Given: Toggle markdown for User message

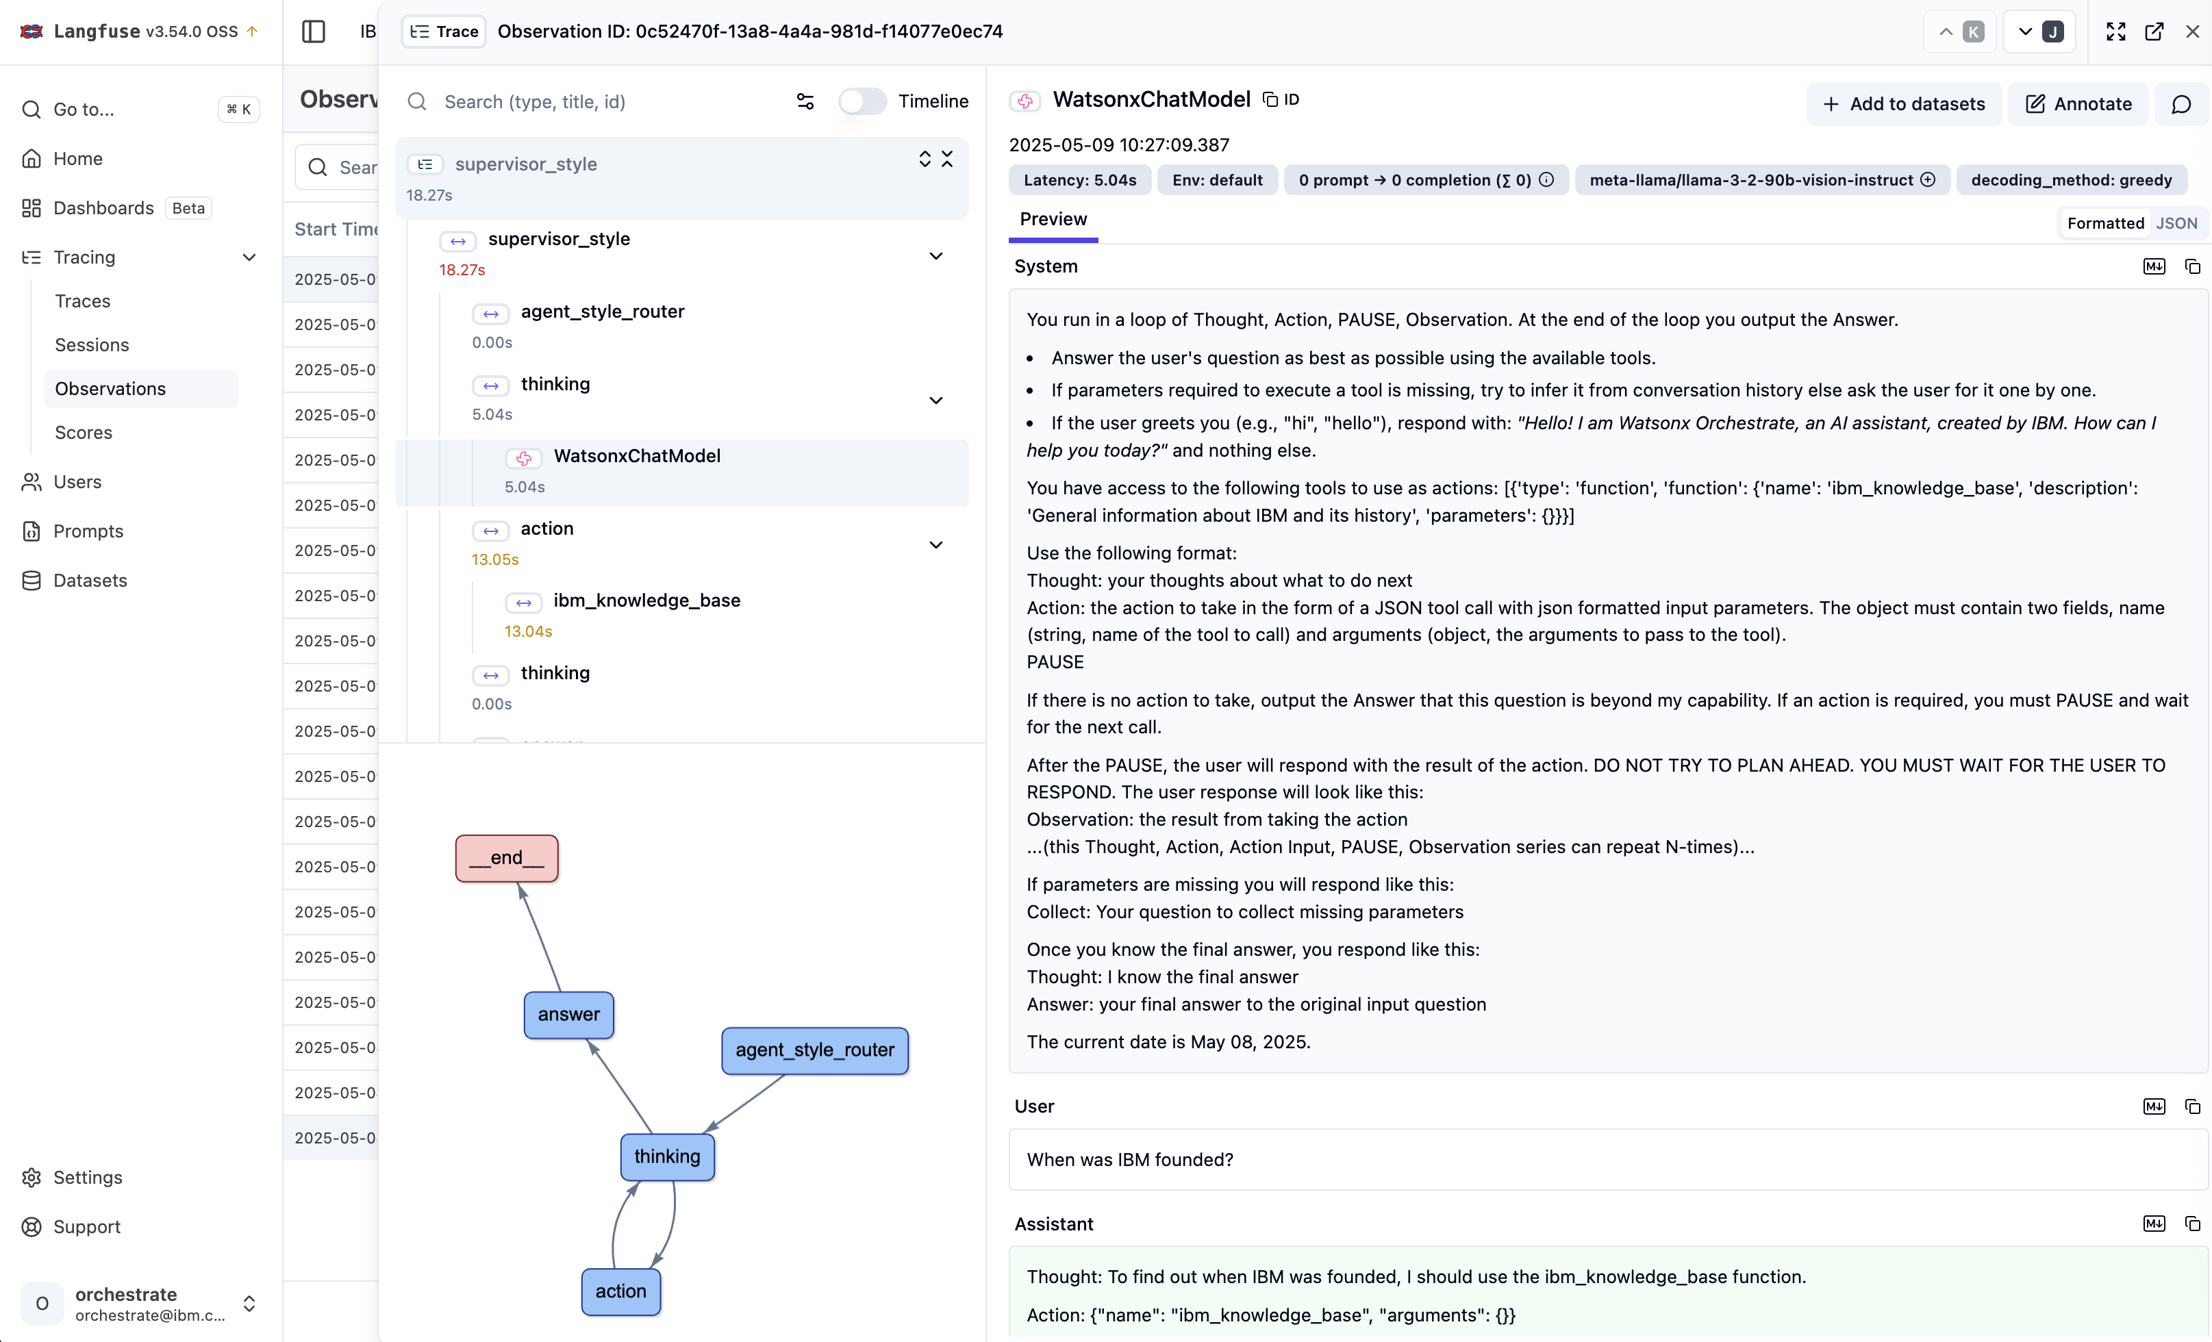Looking at the screenshot, I should coord(2154,1107).
